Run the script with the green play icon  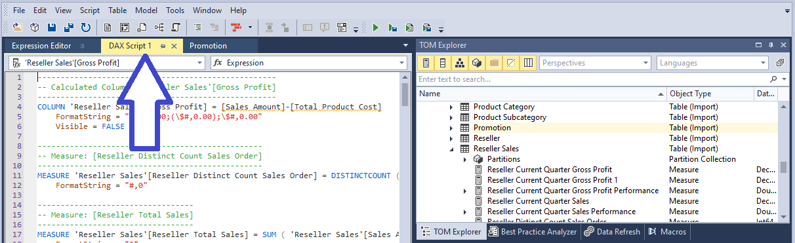[376, 28]
